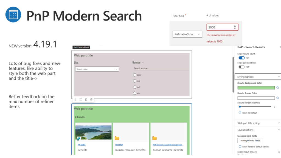Image resolution: width=281 pixels, height=158 pixels.
Task: Select the pdf filetype radio button
Action: coord(134,87)
